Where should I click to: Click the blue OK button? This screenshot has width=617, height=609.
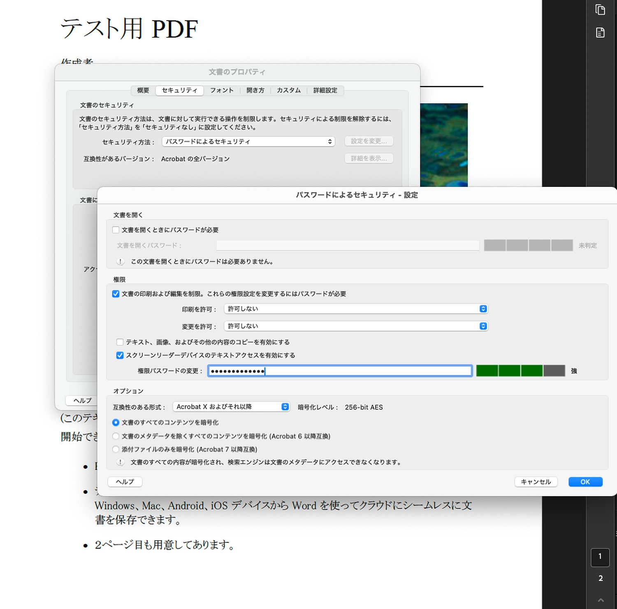point(585,482)
